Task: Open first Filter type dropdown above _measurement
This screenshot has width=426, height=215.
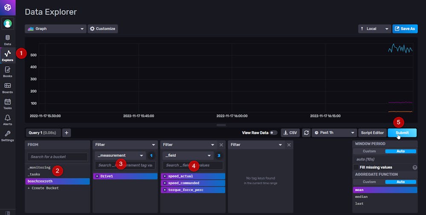Action: click(x=125, y=145)
